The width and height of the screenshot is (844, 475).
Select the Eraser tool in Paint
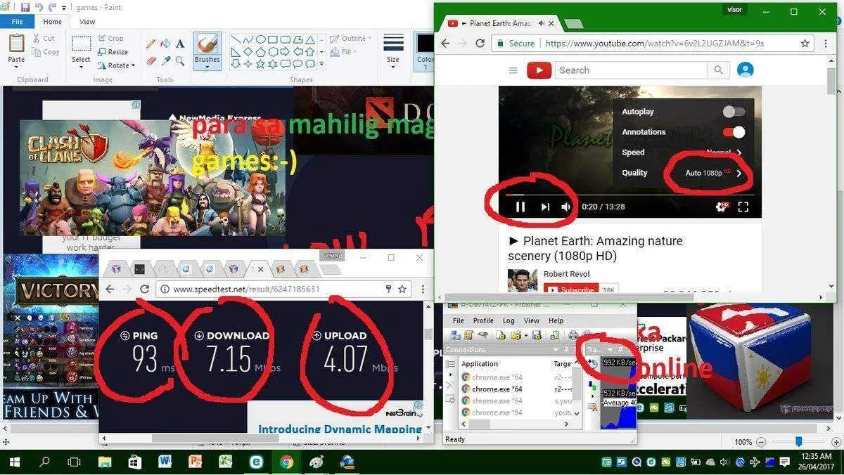[151, 61]
